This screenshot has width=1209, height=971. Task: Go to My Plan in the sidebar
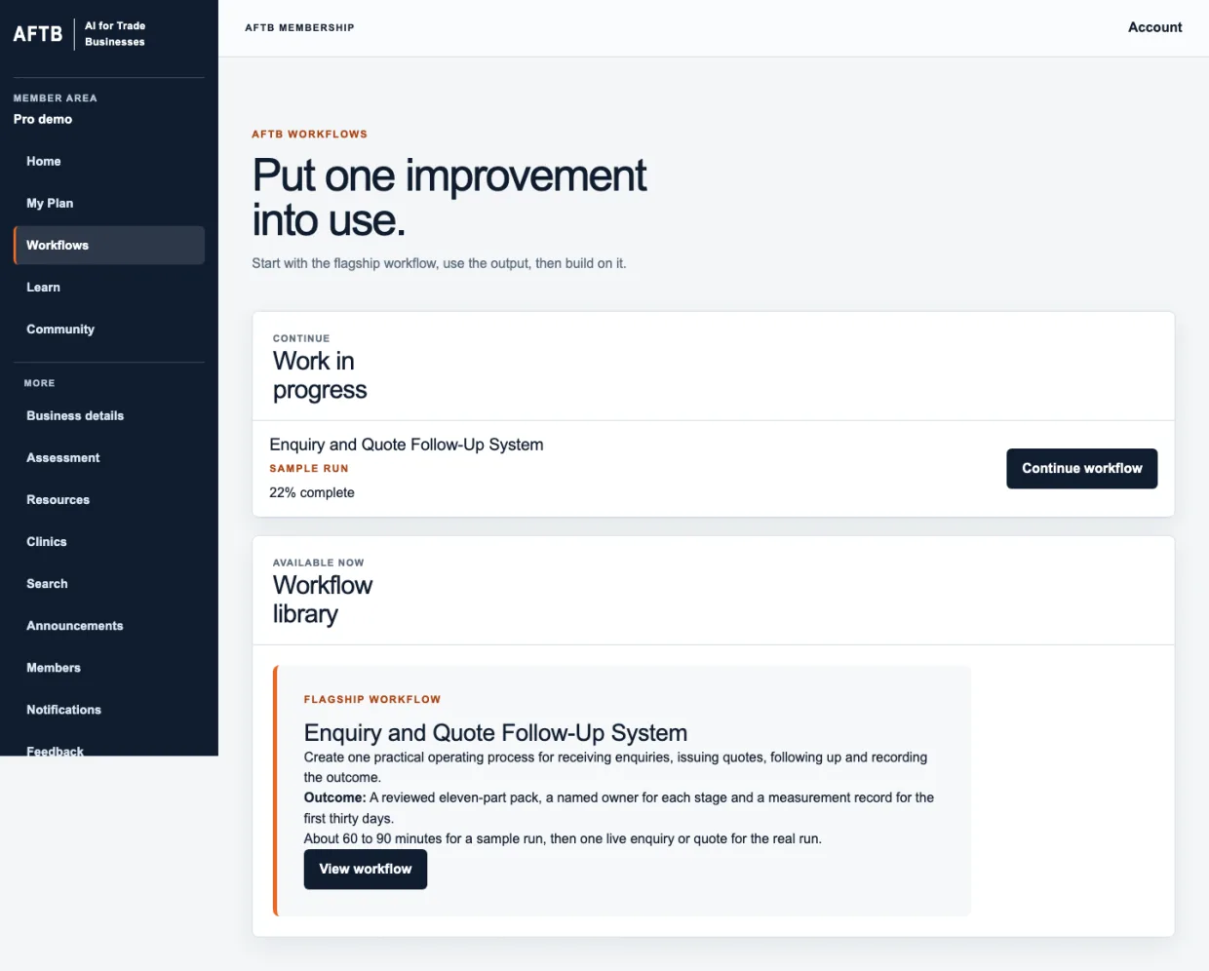(x=109, y=204)
